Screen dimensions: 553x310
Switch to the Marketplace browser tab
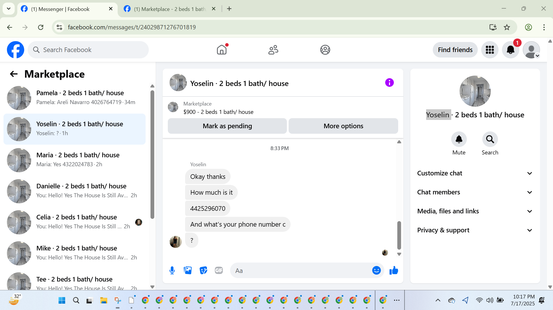170,9
